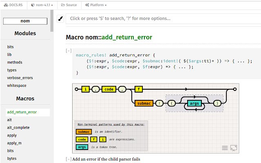Click the teal args legend swatch

(82, 147)
